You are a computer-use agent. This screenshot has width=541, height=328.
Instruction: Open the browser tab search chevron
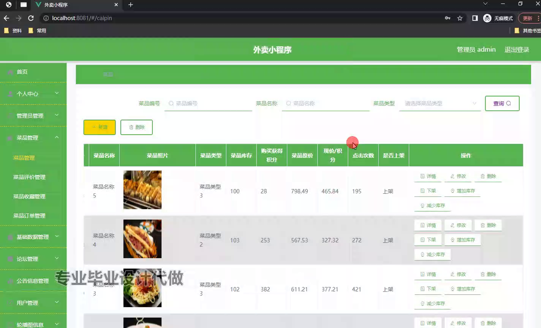coord(485,4)
